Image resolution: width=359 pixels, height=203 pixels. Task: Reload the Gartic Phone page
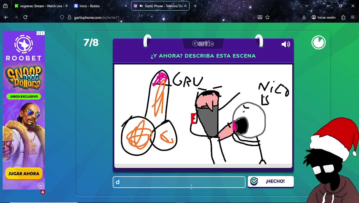tap(25, 17)
